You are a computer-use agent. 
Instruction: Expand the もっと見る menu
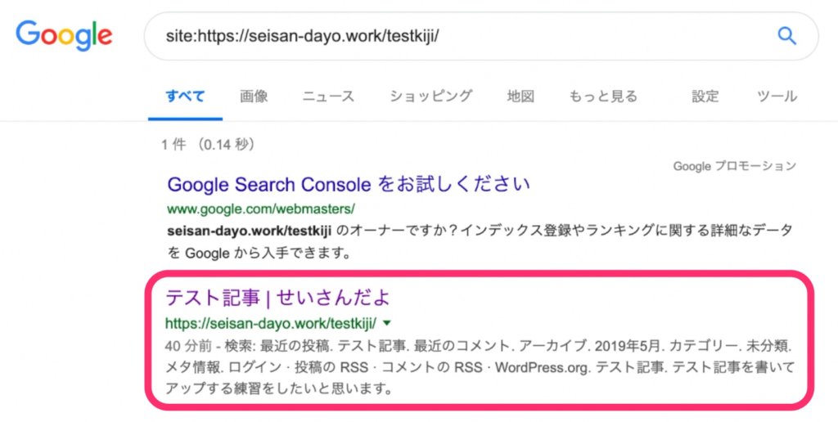[603, 96]
